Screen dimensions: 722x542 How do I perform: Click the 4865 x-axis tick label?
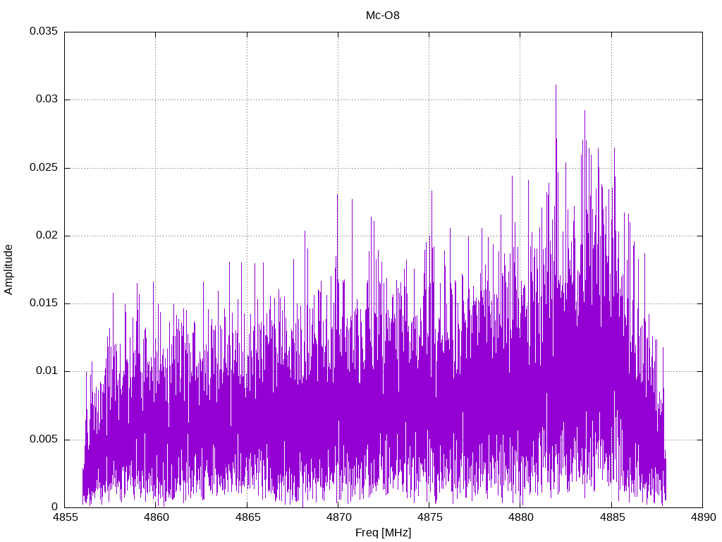tap(247, 518)
